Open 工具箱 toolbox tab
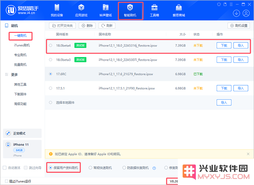Viewport: 254px width, 185px height. pyautogui.click(x=155, y=10)
